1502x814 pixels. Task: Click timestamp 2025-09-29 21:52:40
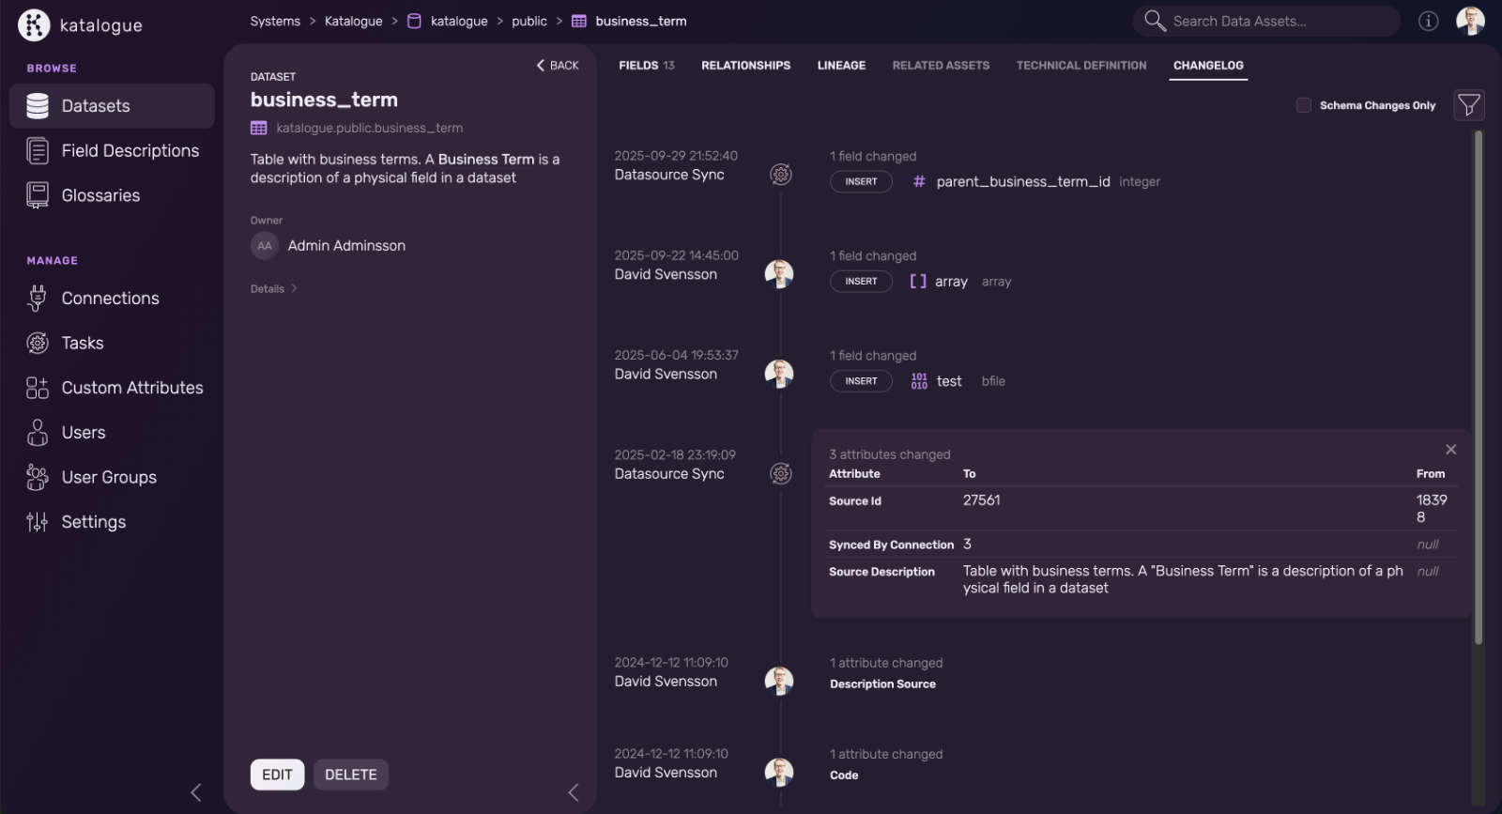pos(676,156)
